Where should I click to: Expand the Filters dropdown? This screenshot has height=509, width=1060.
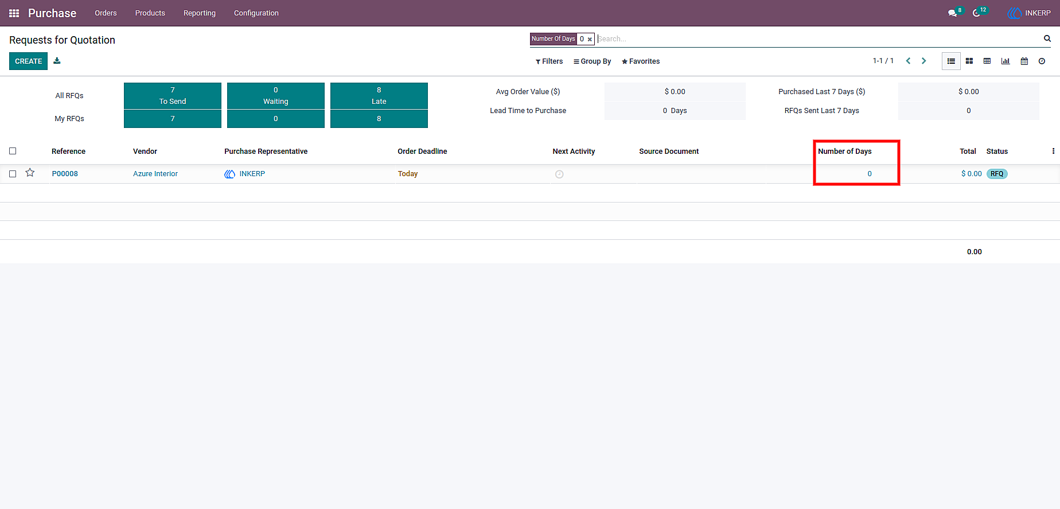pyautogui.click(x=550, y=61)
